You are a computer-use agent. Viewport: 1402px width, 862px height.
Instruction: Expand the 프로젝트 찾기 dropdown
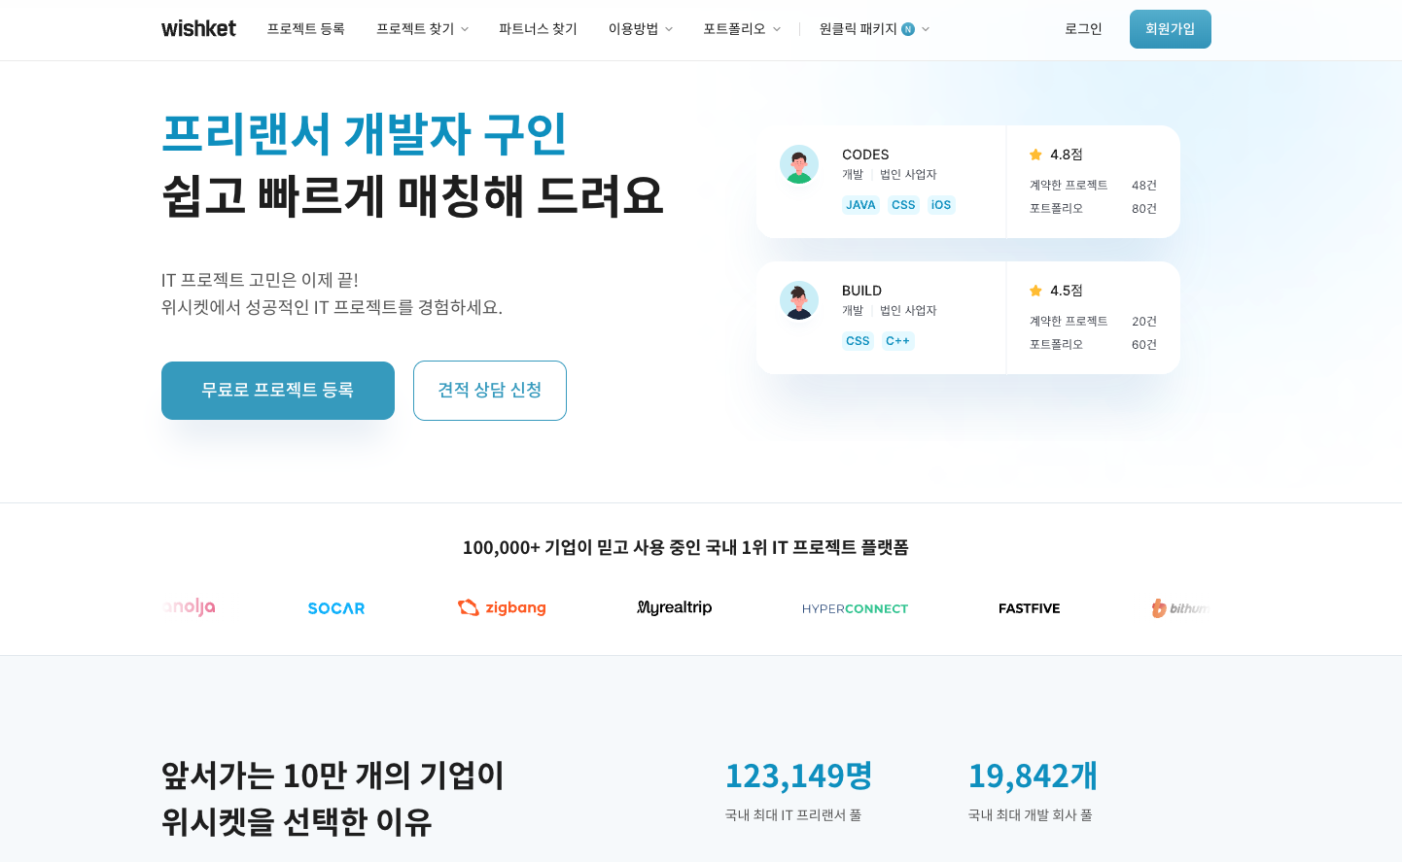[x=421, y=29]
